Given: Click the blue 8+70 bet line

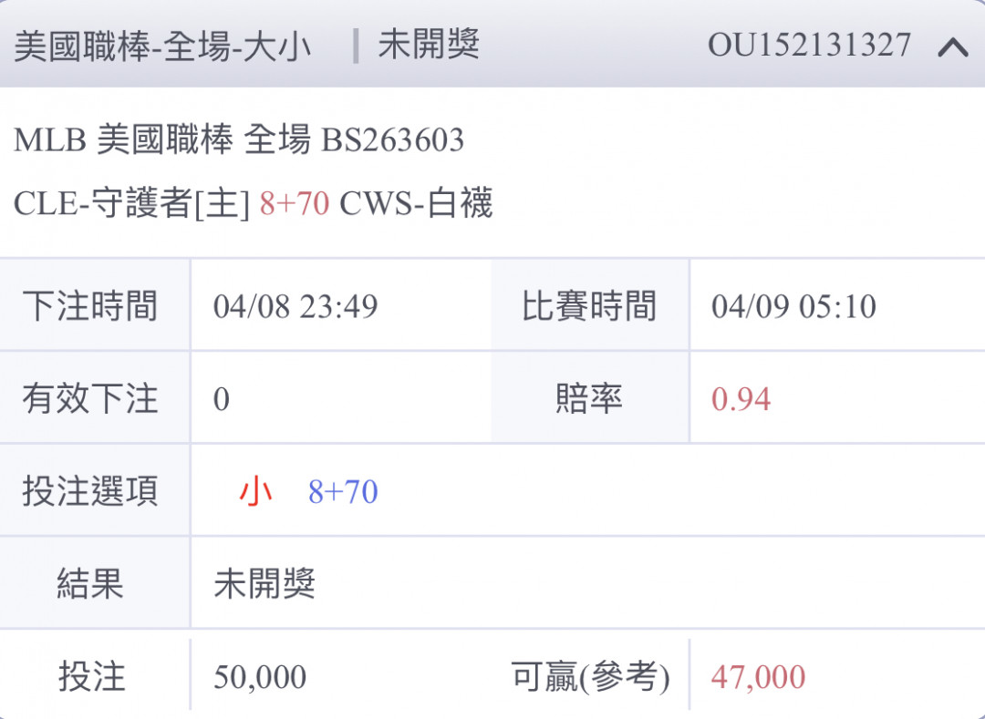Looking at the screenshot, I should point(343,492).
